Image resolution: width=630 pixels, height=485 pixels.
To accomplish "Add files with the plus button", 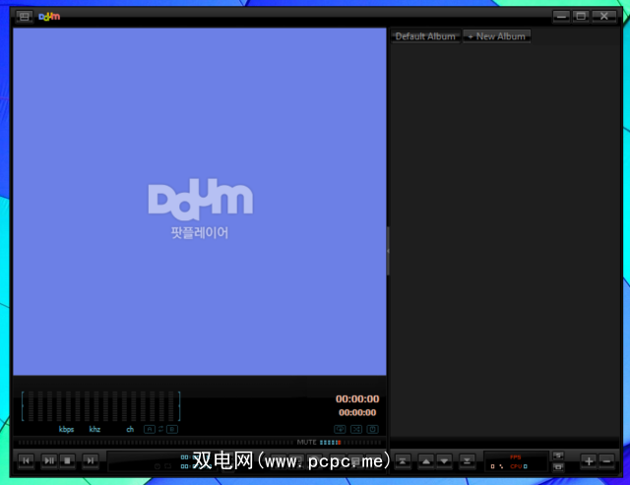I will coord(589,461).
